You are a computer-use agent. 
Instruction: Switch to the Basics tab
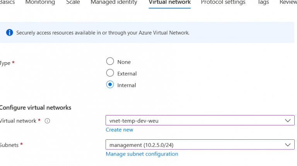7,3
